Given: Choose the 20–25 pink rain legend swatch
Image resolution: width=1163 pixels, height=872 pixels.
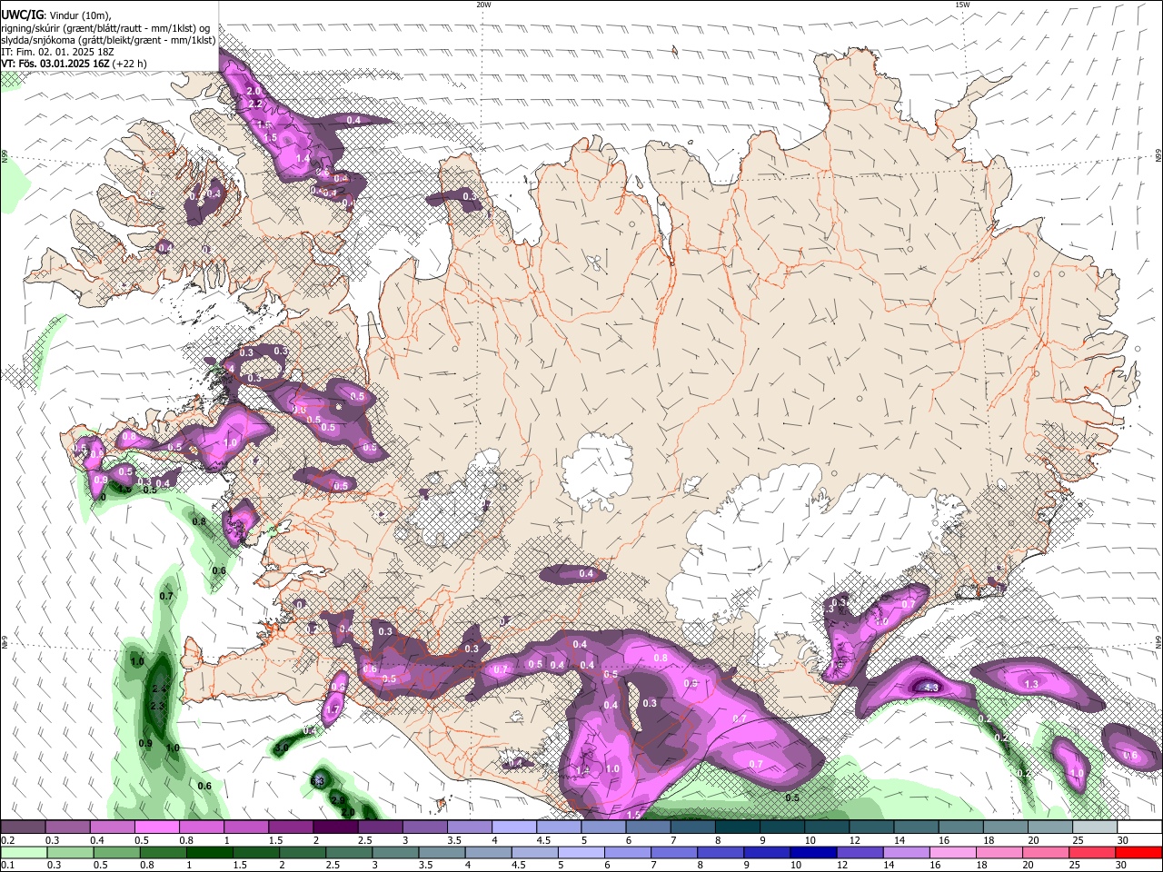Looking at the screenshot, I should pyautogui.click(x=1047, y=852).
